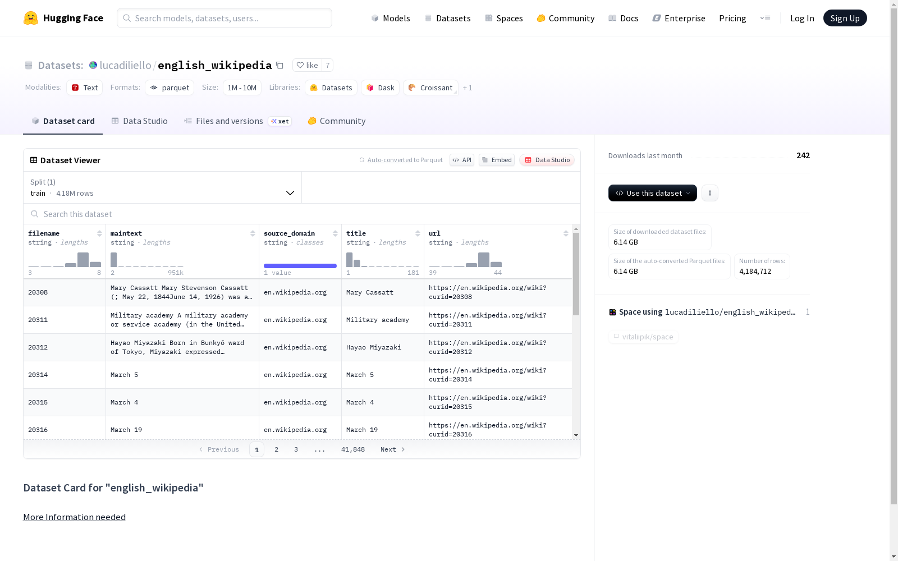Viewport: 898px width, 561px height.
Task: Open the Split train dropdown
Action: [163, 187]
